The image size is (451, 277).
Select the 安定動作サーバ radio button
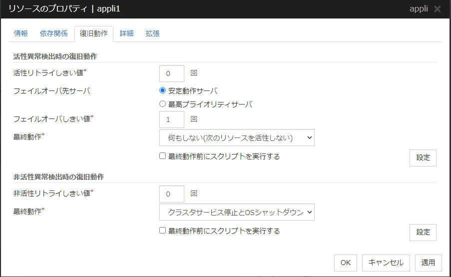pos(162,90)
